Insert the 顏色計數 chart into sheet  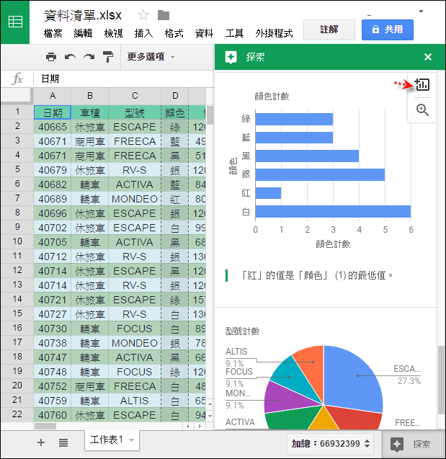click(422, 84)
